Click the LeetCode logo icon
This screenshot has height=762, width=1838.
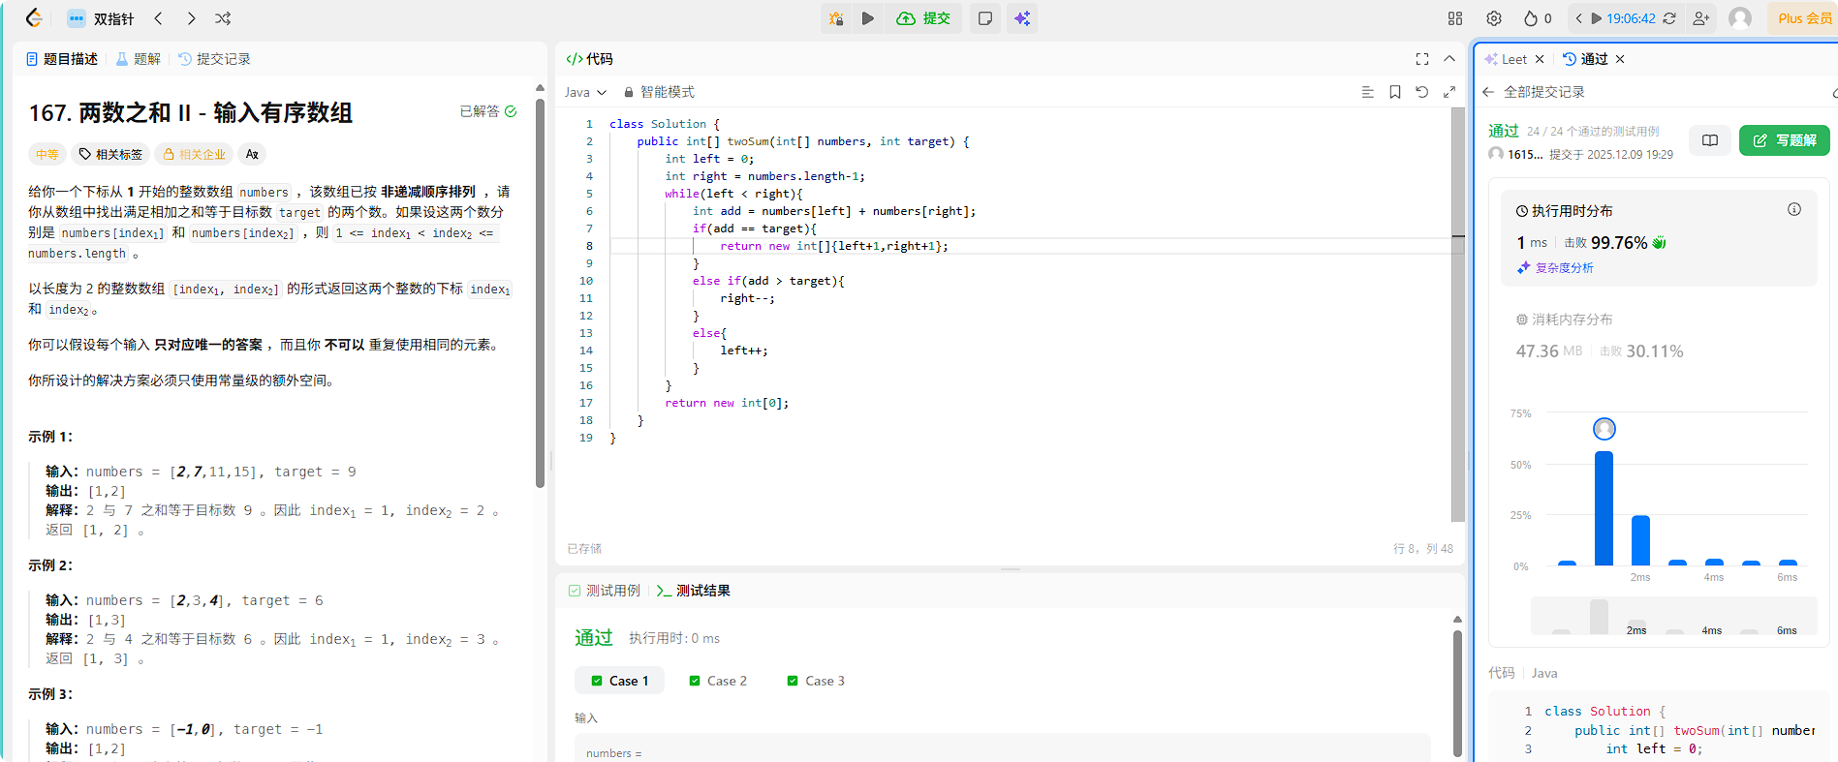point(34,18)
